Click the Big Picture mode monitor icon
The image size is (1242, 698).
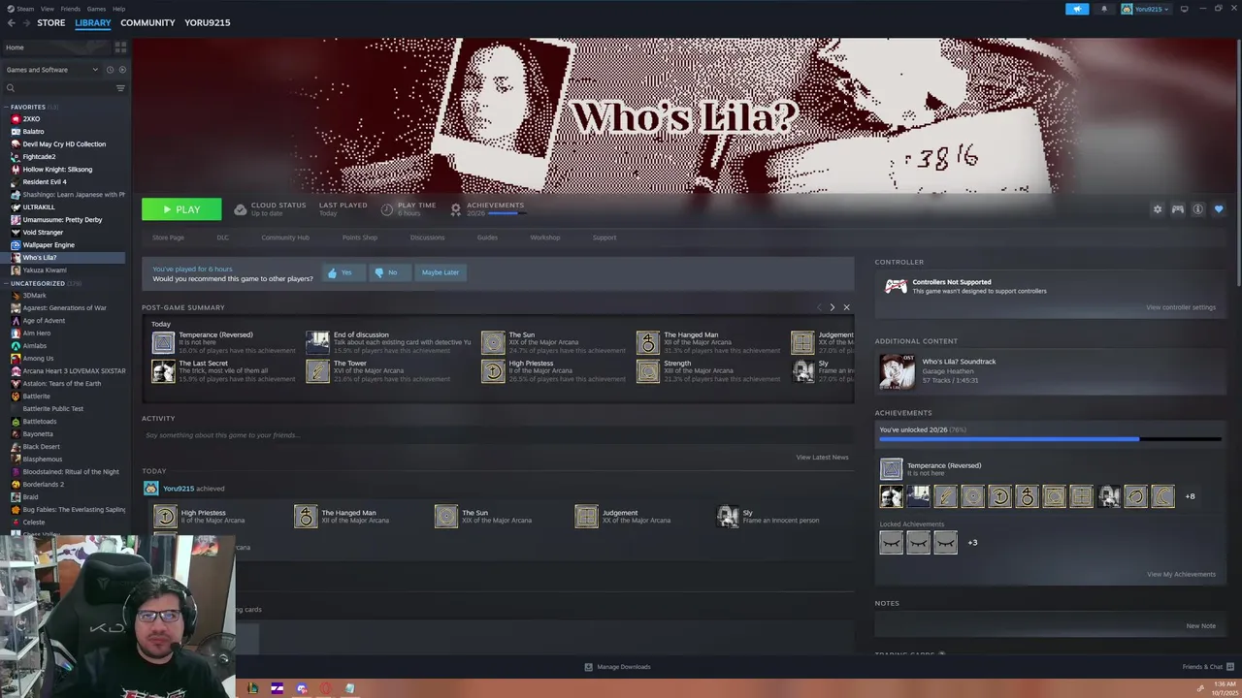(x=1184, y=9)
